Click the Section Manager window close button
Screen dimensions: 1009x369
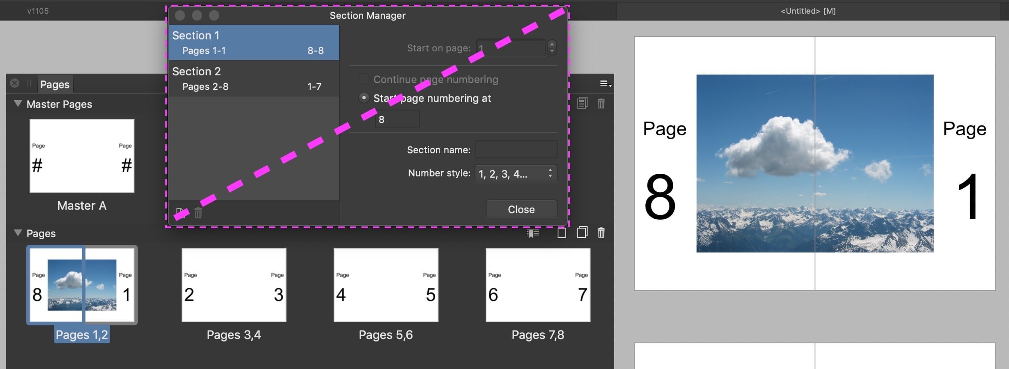tap(180, 15)
